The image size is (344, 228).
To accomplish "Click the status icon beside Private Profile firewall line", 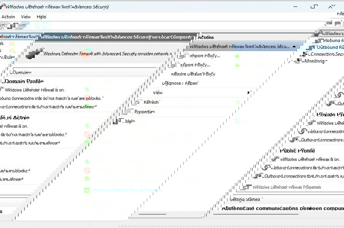I will (312, 123).
